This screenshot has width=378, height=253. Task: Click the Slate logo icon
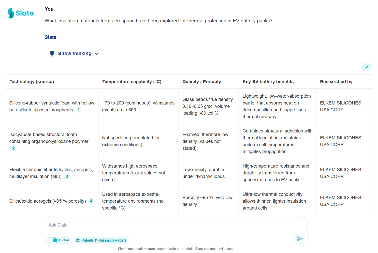tap(11, 13)
